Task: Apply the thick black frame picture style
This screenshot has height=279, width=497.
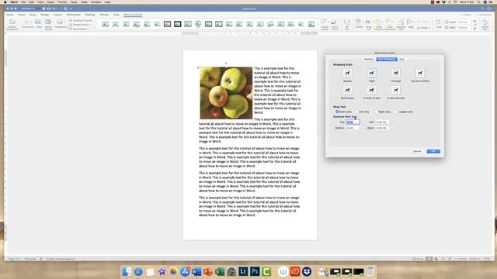Action: (178, 24)
